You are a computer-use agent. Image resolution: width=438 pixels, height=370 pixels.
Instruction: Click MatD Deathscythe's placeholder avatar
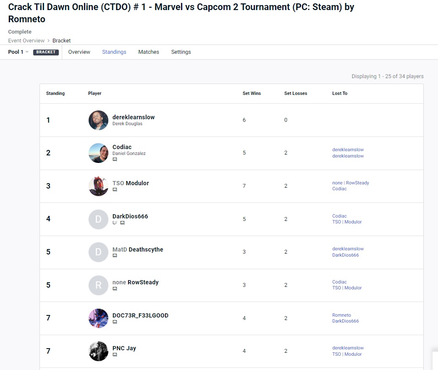[98, 252]
